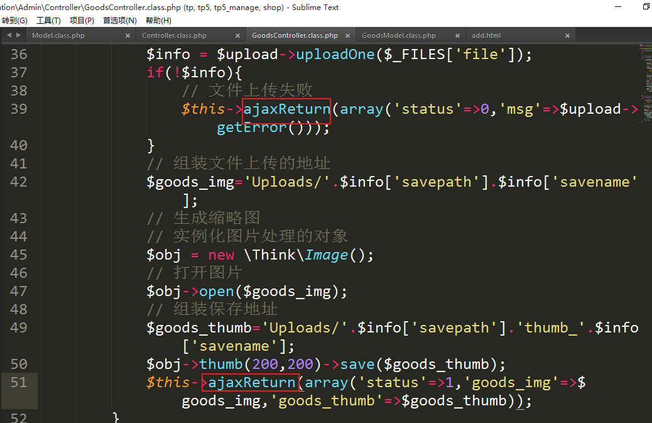652x423 pixels.
Task: Close the GoodsController.class.php tab
Action: click(x=347, y=36)
